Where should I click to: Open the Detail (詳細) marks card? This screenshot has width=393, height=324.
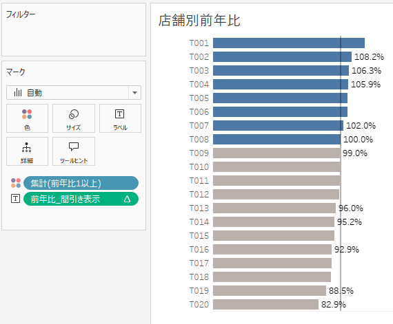[27, 151]
